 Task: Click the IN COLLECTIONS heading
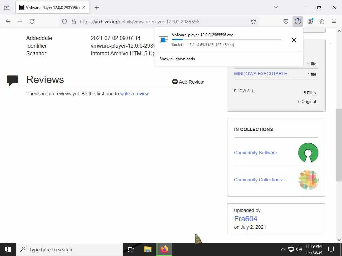(253, 129)
